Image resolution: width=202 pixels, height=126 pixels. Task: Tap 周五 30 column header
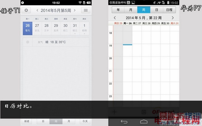point(165,23)
